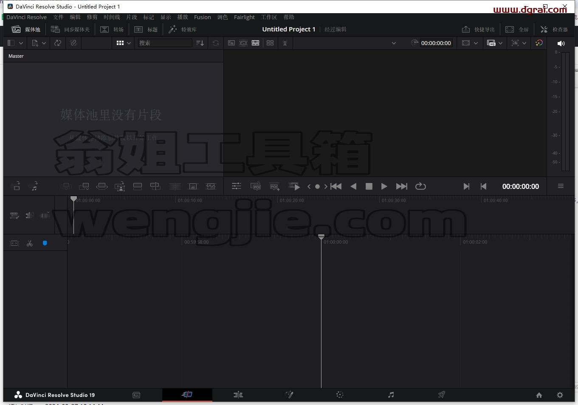This screenshot has width=578, height=405.
Task: Open the Fairlight menu
Action: point(244,17)
